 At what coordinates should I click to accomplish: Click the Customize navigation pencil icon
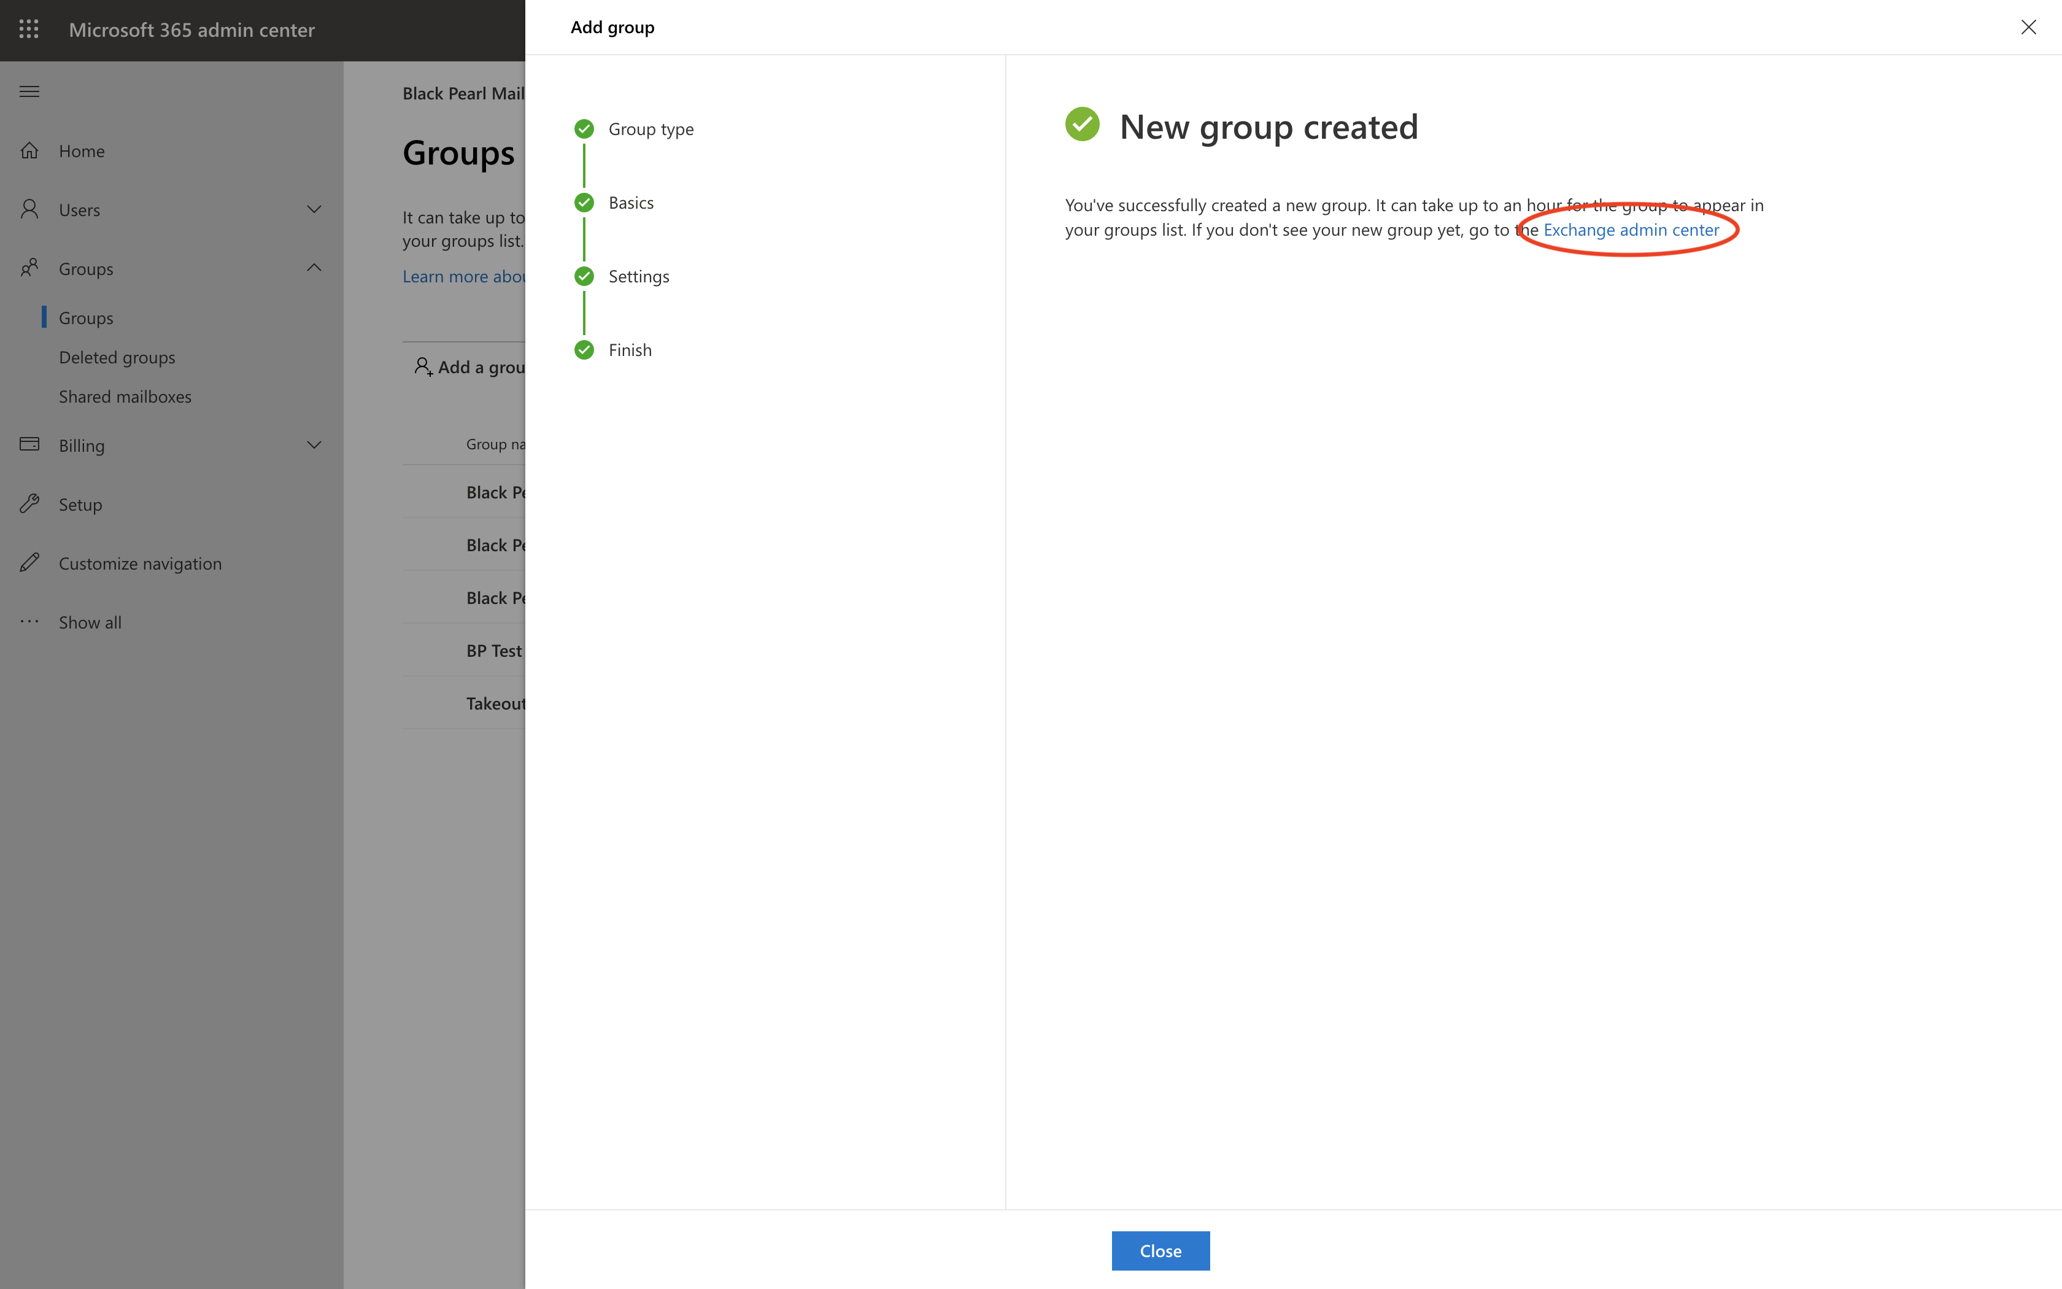pos(30,563)
